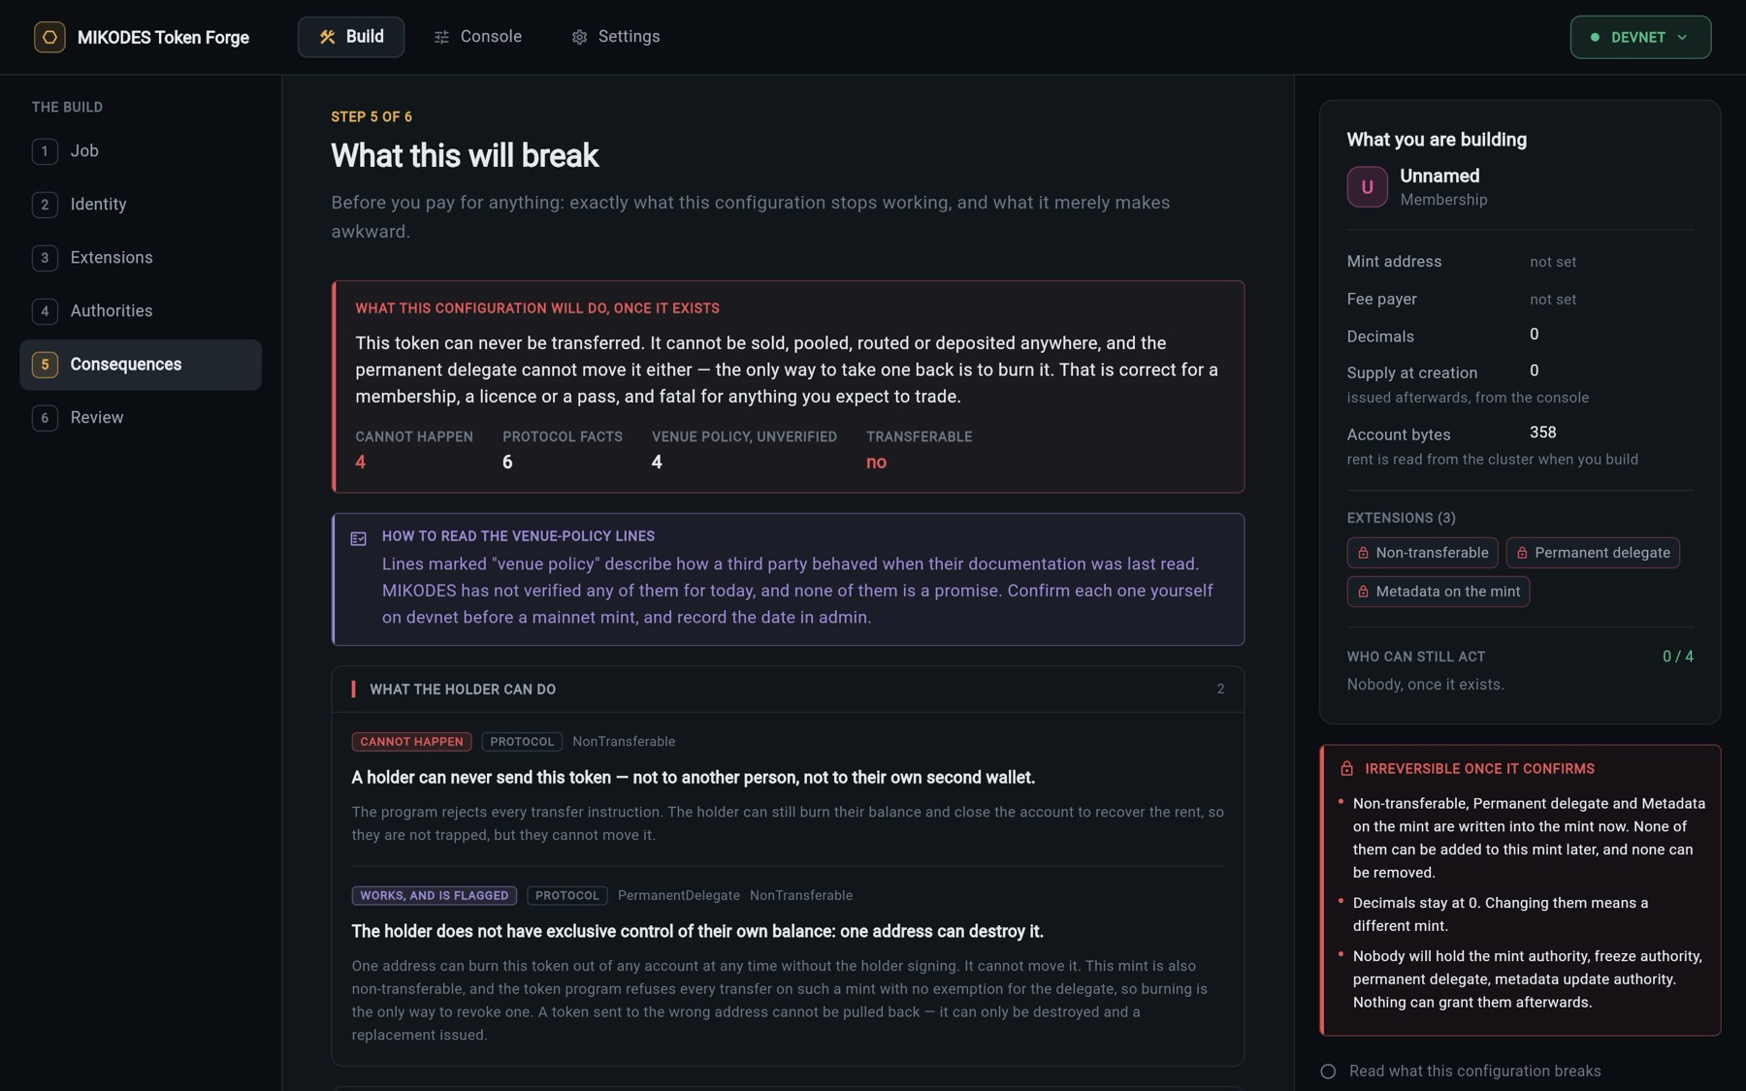The image size is (1746, 1091).
Task: Click the hammer icon on Build tab
Action: point(328,37)
